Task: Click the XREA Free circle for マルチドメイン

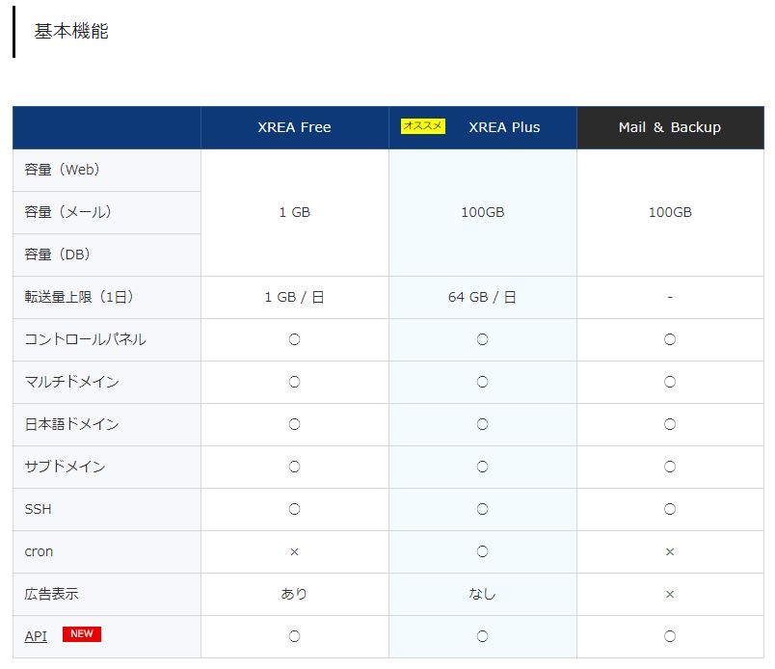Action: (x=295, y=382)
